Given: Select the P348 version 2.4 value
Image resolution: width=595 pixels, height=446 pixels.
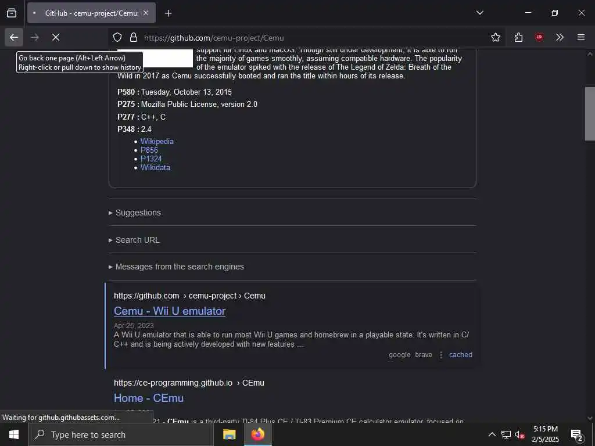Looking at the screenshot, I should 146,129.
